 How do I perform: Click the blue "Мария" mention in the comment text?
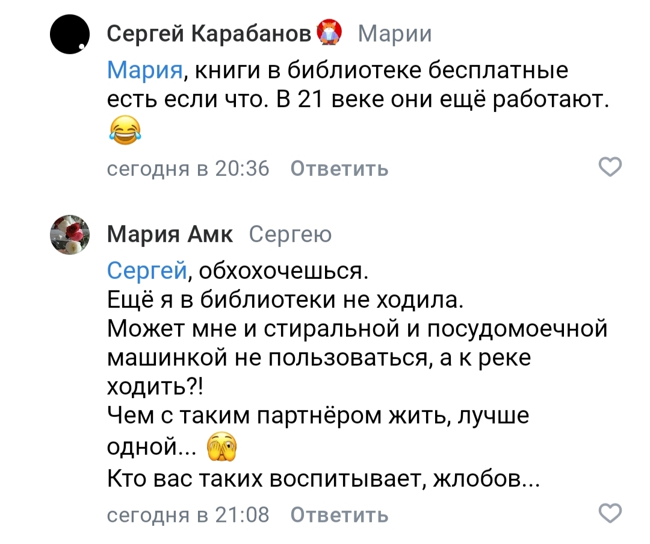coord(145,70)
